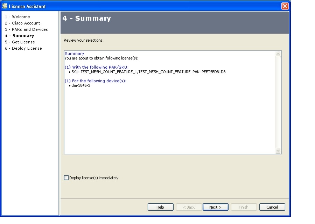This screenshot has width=315, height=224.
Task: Click the License Assistant title bar icon
Action: 5,6
